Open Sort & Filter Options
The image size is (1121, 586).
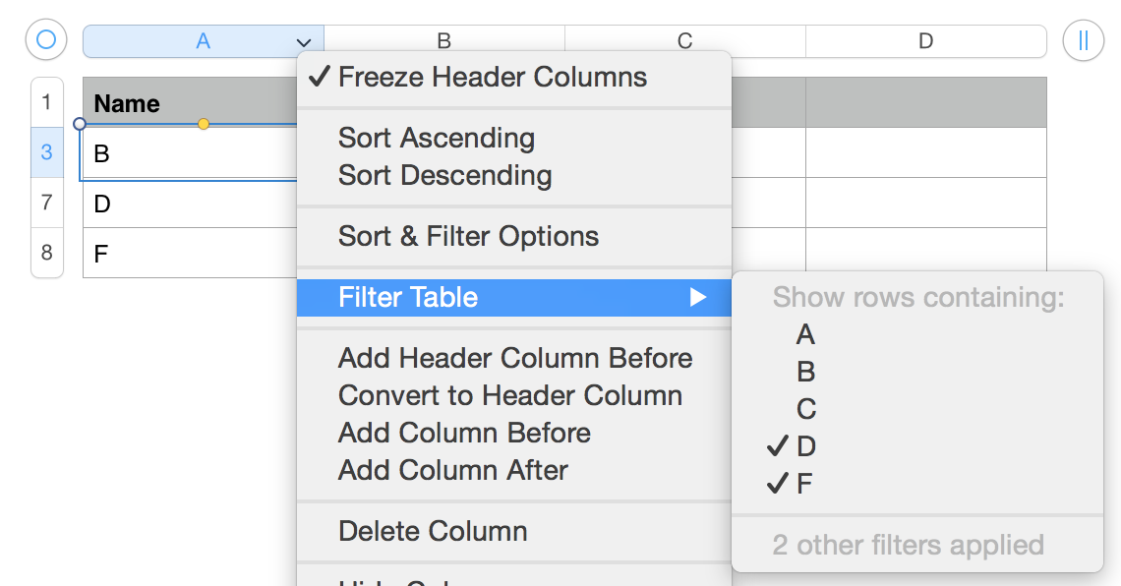pos(468,237)
